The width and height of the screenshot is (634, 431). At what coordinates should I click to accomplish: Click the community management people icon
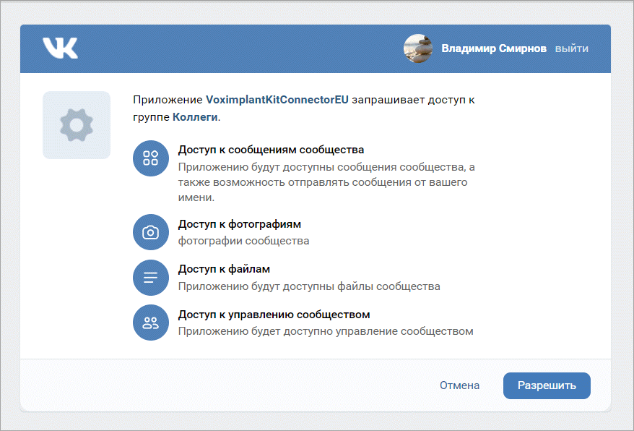(151, 323)
